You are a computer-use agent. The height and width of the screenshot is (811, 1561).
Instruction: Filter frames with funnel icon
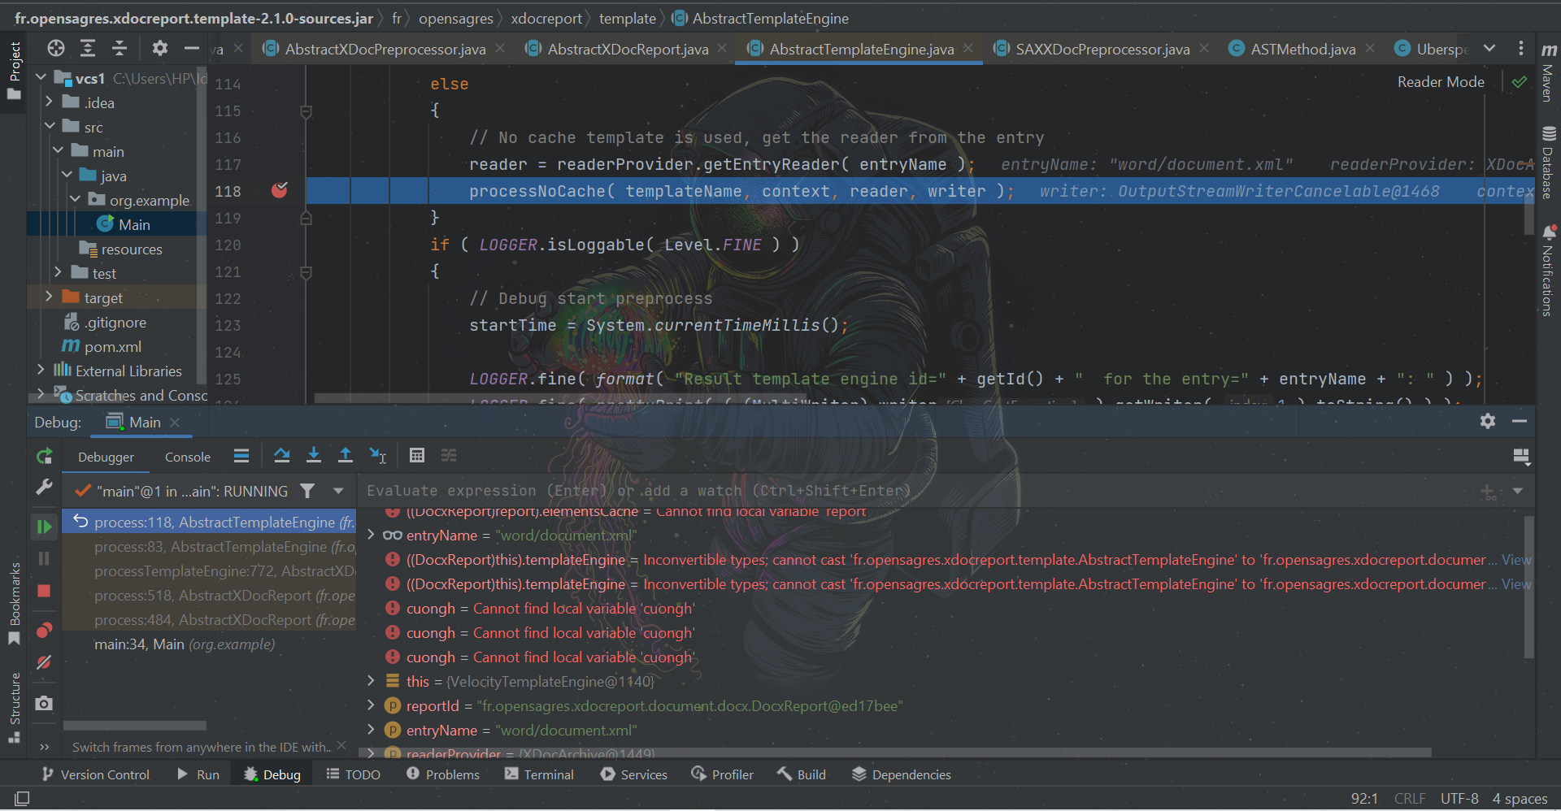click(307, 491)
